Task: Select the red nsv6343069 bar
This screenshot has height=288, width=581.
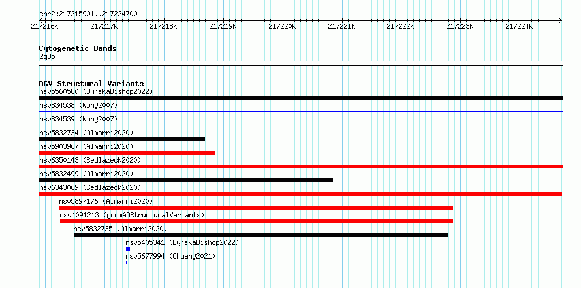Action: click(300, 194)
